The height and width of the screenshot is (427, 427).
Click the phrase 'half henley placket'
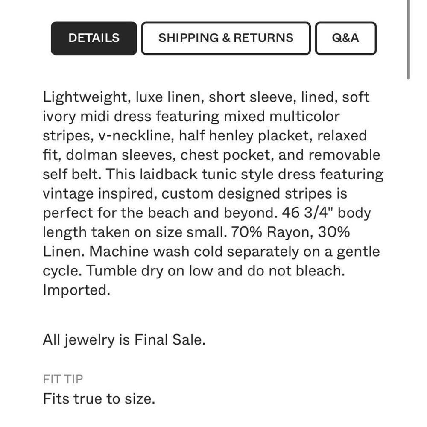click(x=246, y=136)
